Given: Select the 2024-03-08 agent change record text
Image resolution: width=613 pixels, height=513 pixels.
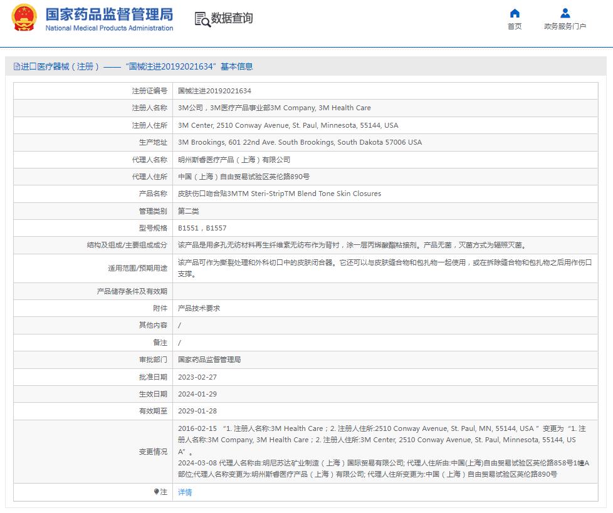Looking at the screenshot, I should (x=384, y=469).
